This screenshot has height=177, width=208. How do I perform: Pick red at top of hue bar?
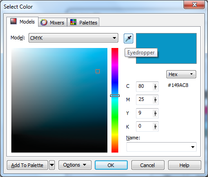pyautogui.click(x=115, y=49)
